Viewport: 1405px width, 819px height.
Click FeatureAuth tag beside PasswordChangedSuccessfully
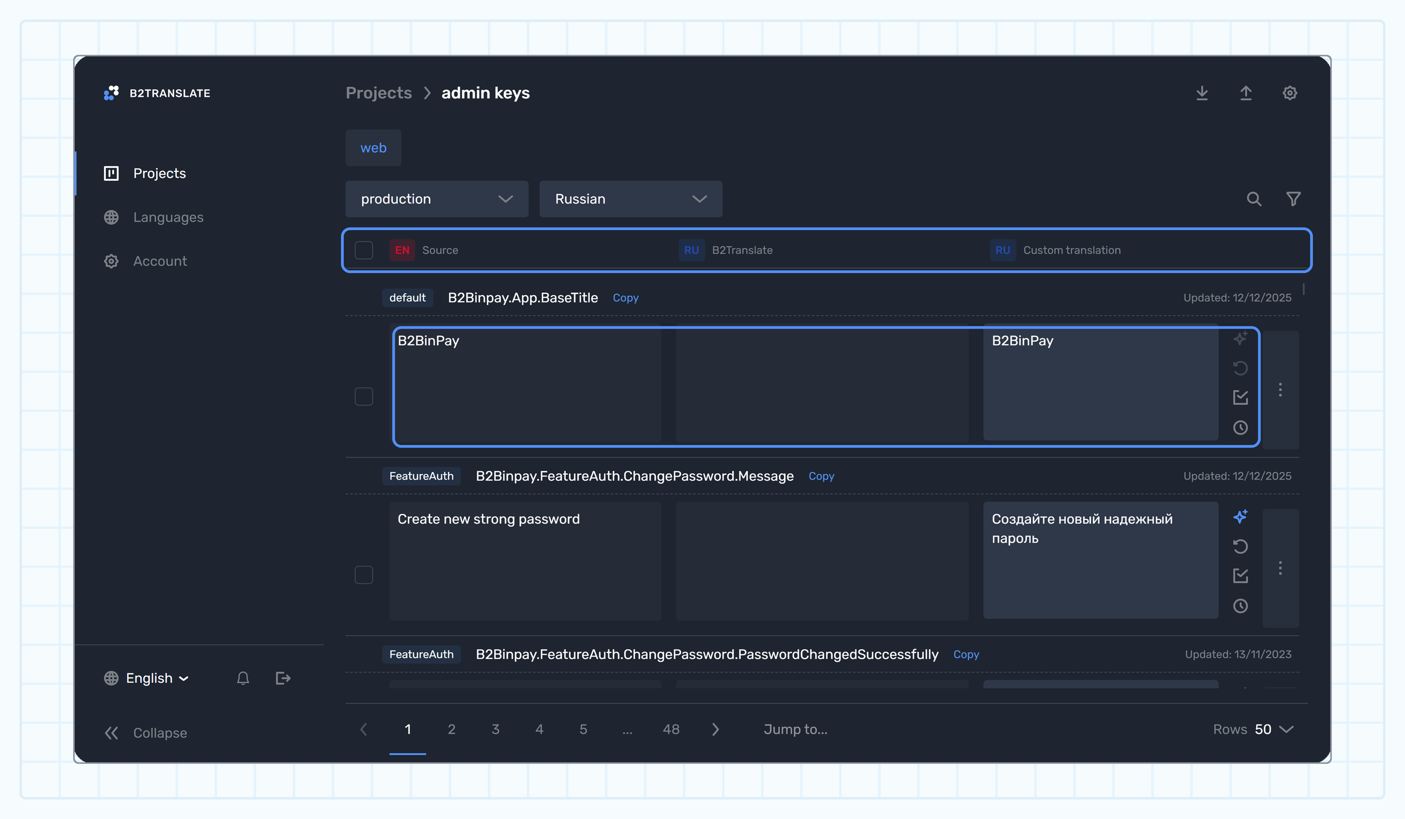click(x=421, y=655)
